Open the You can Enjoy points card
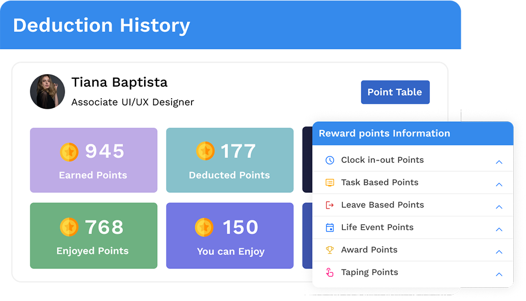The height and width of the screenshot is (301, 526). coord(229,236)
